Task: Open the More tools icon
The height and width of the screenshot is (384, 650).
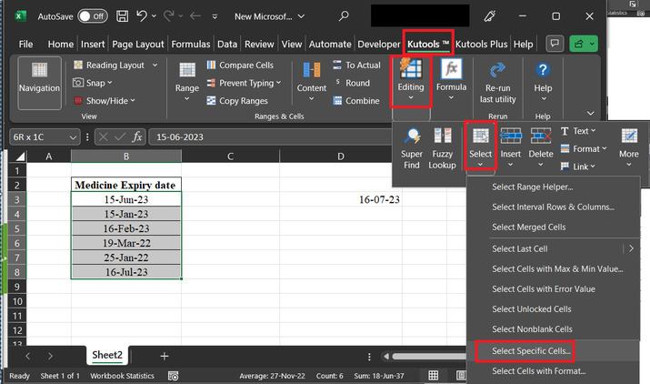Action: point(629,136)
